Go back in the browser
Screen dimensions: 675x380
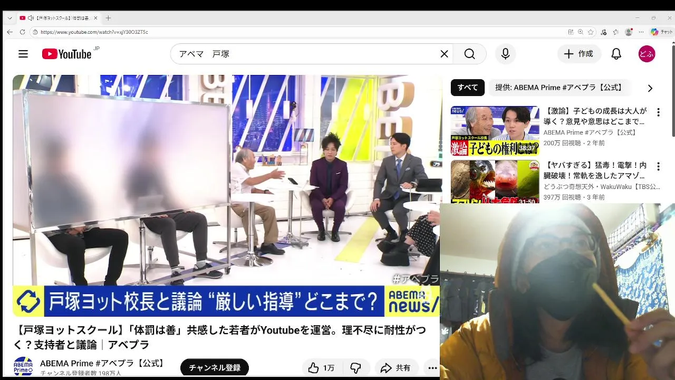9,32
